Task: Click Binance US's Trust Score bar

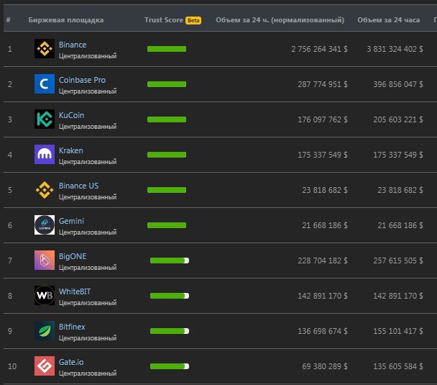Action: click(x=167, y=190)
